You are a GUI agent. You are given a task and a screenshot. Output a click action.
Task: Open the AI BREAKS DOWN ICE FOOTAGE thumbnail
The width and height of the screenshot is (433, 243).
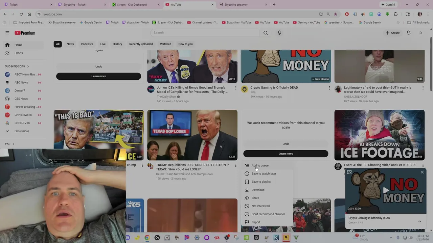click(x=379, y=135)
